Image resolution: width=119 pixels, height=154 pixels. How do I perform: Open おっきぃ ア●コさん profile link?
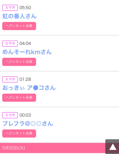point(29,88)
